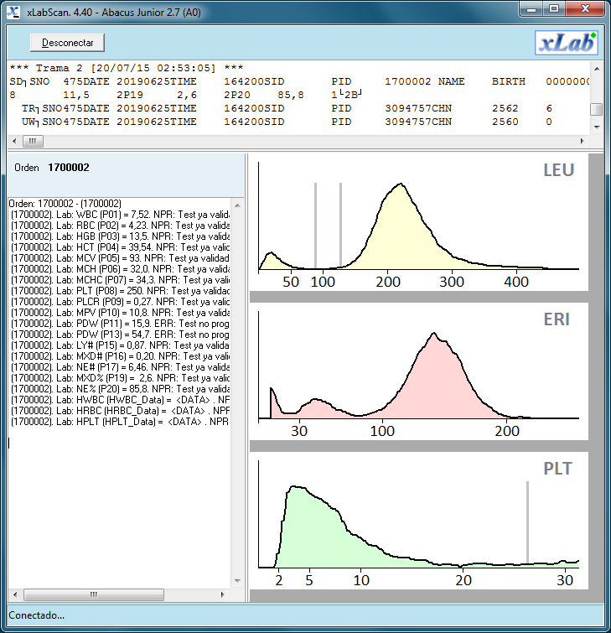Select the MXD% (P19) = 2,6 row
Screen dimensions: 611x633
[x=120, y=378]
